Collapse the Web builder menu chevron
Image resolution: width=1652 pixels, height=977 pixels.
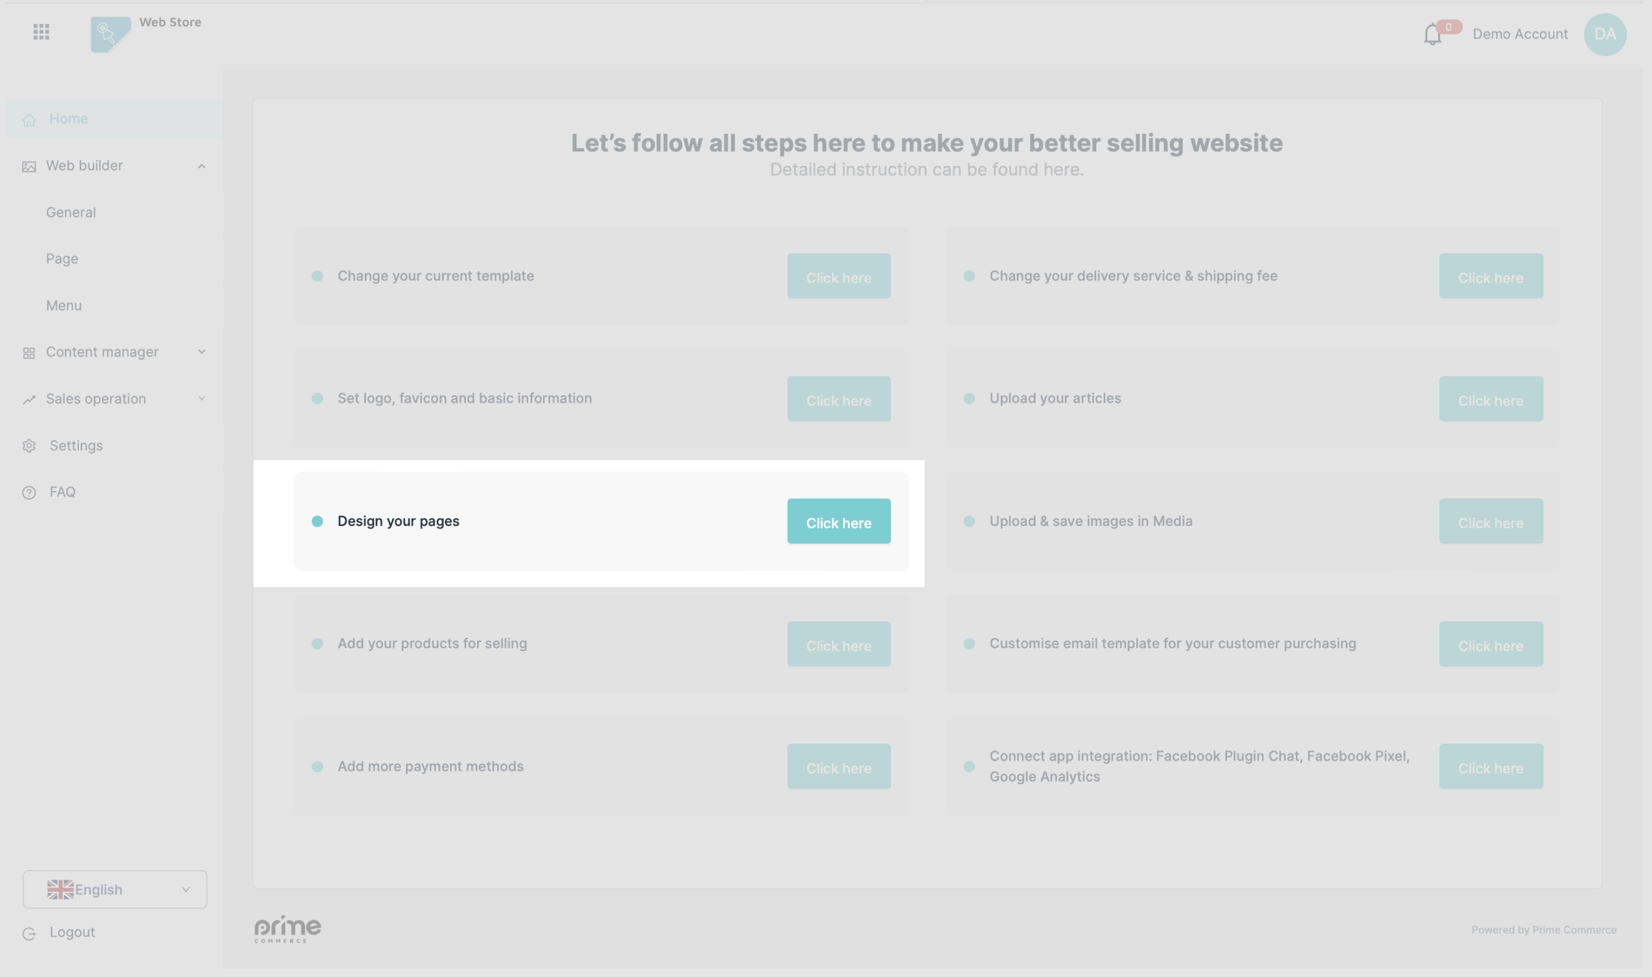tap(201, 166)
